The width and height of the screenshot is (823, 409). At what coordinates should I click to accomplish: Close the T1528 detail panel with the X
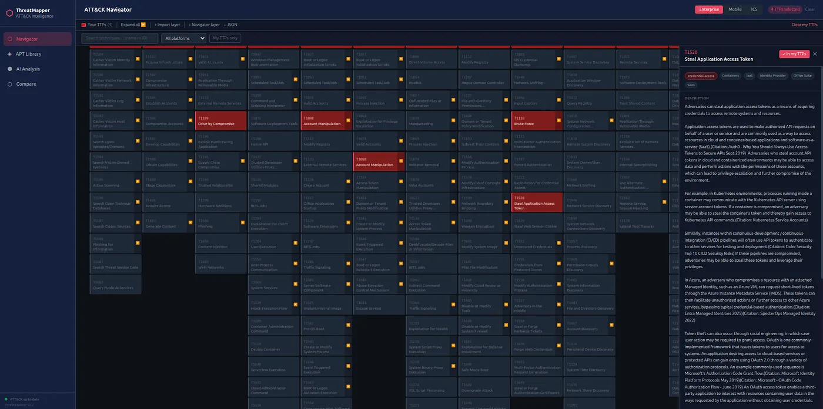[815, 54]
